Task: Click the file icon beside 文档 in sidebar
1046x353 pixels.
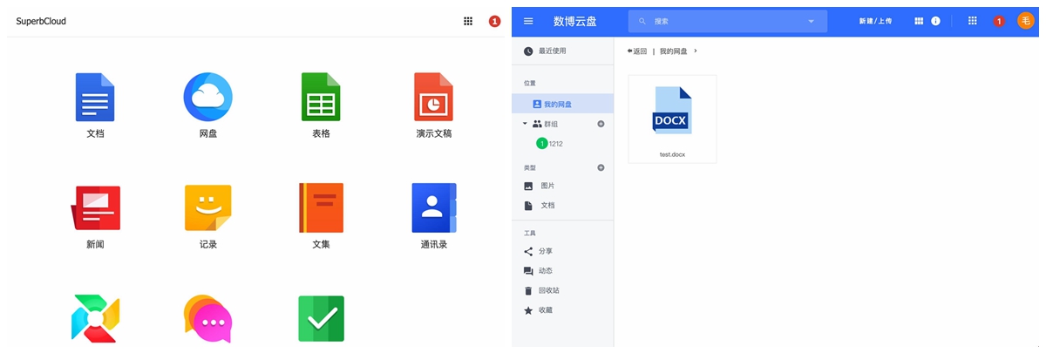Action: [x=528, y=206]
